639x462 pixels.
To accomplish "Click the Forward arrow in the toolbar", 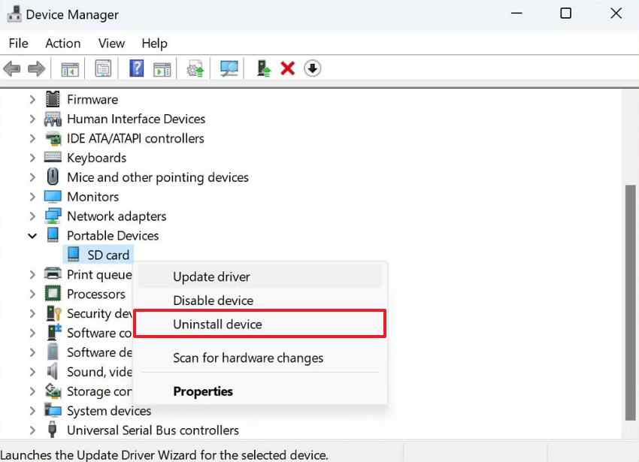I will tap(37, 68).
